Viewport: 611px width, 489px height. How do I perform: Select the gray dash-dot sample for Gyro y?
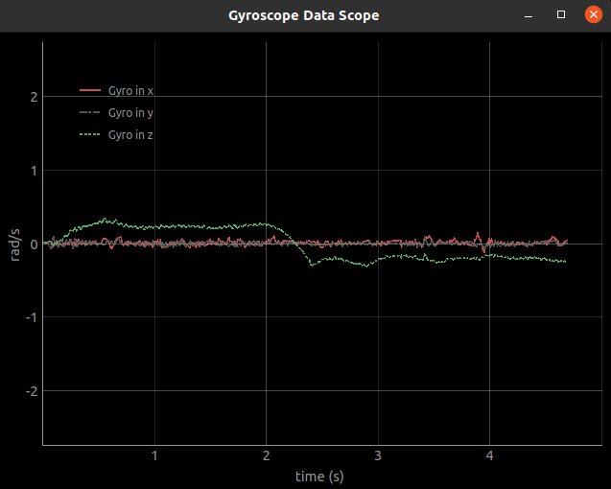90,112
